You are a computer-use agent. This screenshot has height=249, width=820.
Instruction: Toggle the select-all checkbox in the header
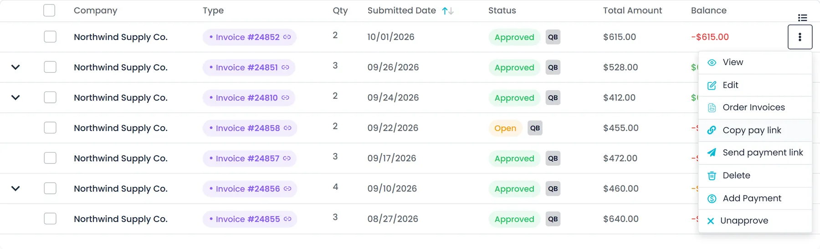(x=49, y=10)
